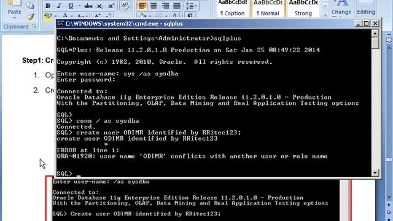
Task: Click the 'ERROR at line 1:' text
Action: 88,150
